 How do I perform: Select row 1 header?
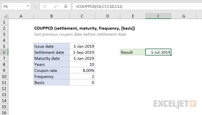pyautogui.click(x=4, y=22)
